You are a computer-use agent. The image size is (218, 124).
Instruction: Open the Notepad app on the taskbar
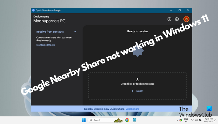(x=134, y=120)
